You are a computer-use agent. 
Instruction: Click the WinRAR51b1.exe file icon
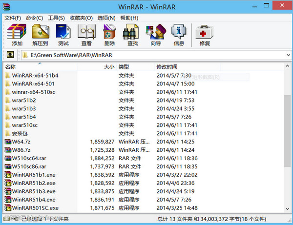[8, 175]
